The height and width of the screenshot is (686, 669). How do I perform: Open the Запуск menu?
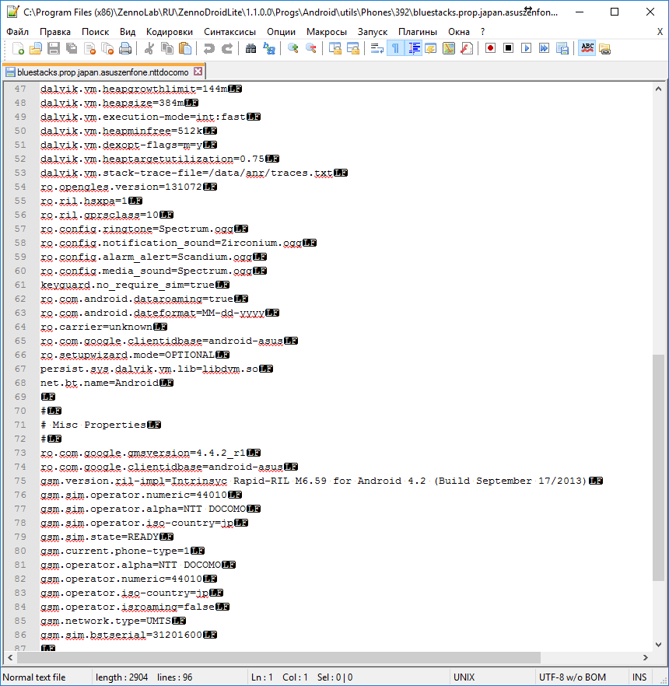pyautogui.click(x=373, y=32)
